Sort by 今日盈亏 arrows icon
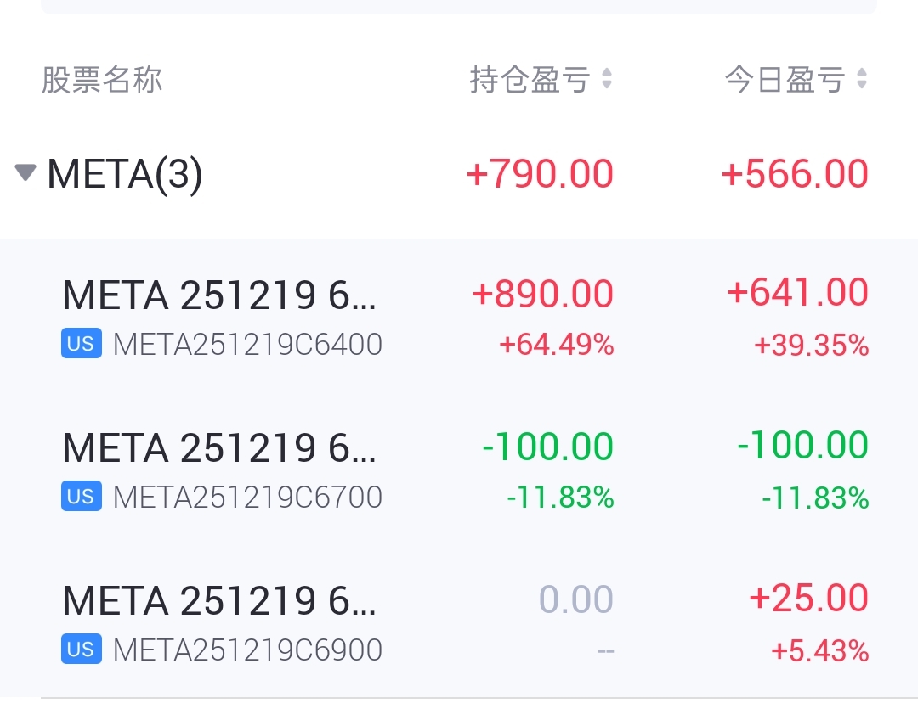 861,79
